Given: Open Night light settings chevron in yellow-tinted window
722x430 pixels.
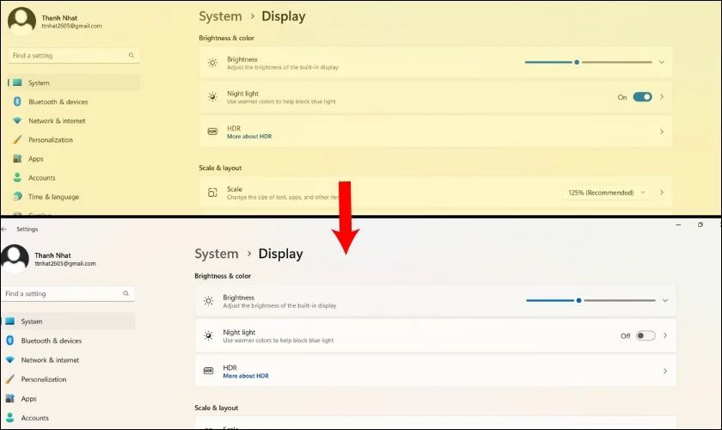Looking at the screenshot, I should (x=662, y=97).
